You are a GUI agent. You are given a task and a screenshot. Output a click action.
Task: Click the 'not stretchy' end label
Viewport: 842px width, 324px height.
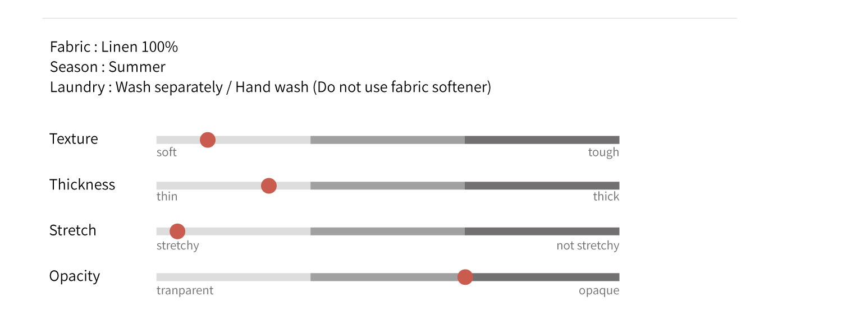pos(588,246)
